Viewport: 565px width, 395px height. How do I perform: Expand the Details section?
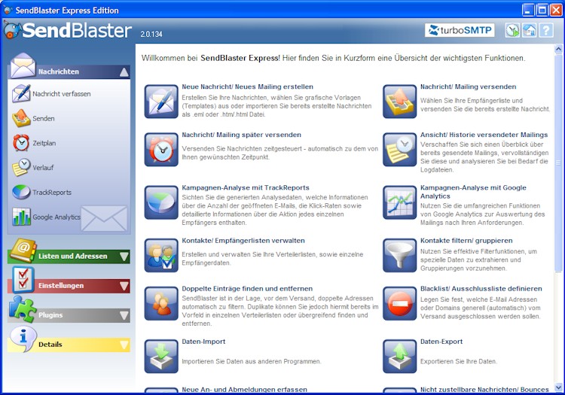pyautogui.click(x=124, y=345)
